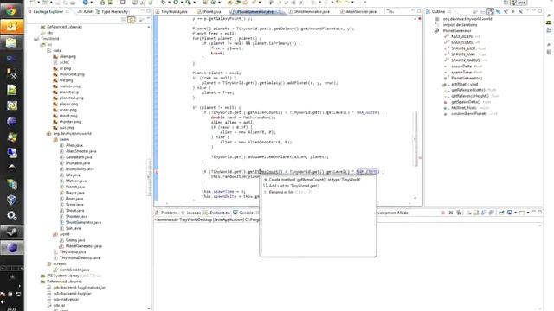Click the Remove Launch X icon in Console
Image resolution: width=554 pixels, height=311 pixels.
pyautogui.click(x=451, y=213)
